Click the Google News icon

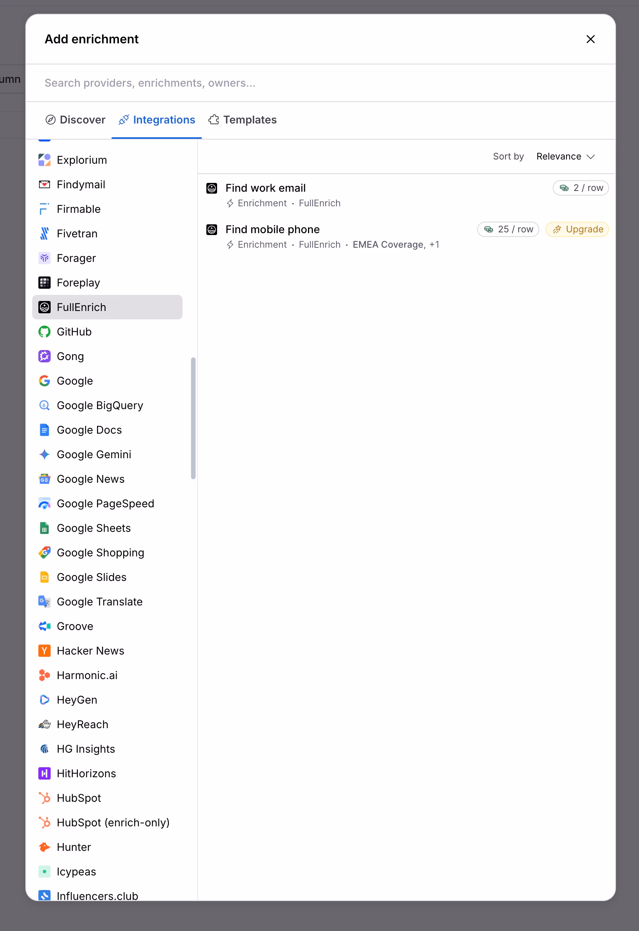pyautogui.click(x=44, y=479)
